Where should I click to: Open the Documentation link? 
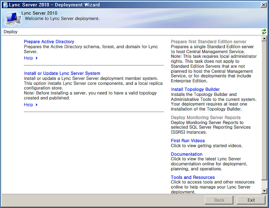coord(187,154)
